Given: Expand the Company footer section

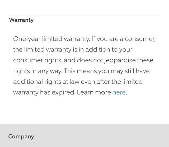Looking at the screenshot, I should (21, 137).
